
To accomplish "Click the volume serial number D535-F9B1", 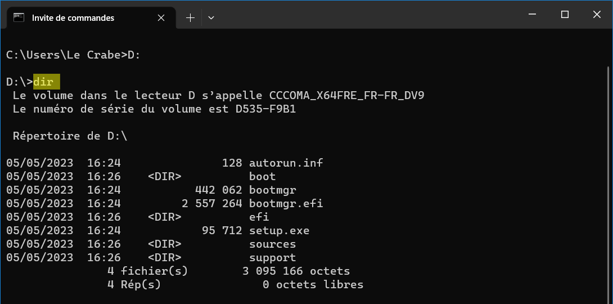I will click(266, 109).
